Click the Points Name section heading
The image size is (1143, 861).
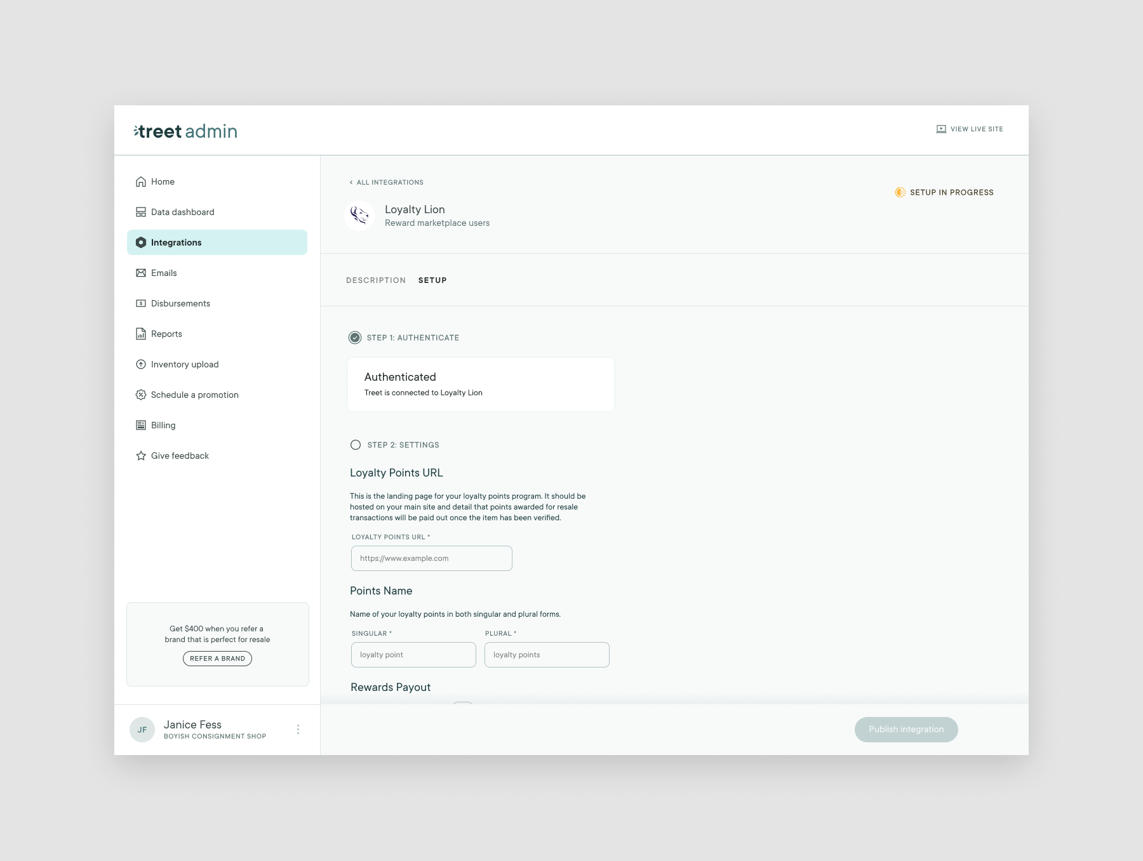(x=381, y=591)
